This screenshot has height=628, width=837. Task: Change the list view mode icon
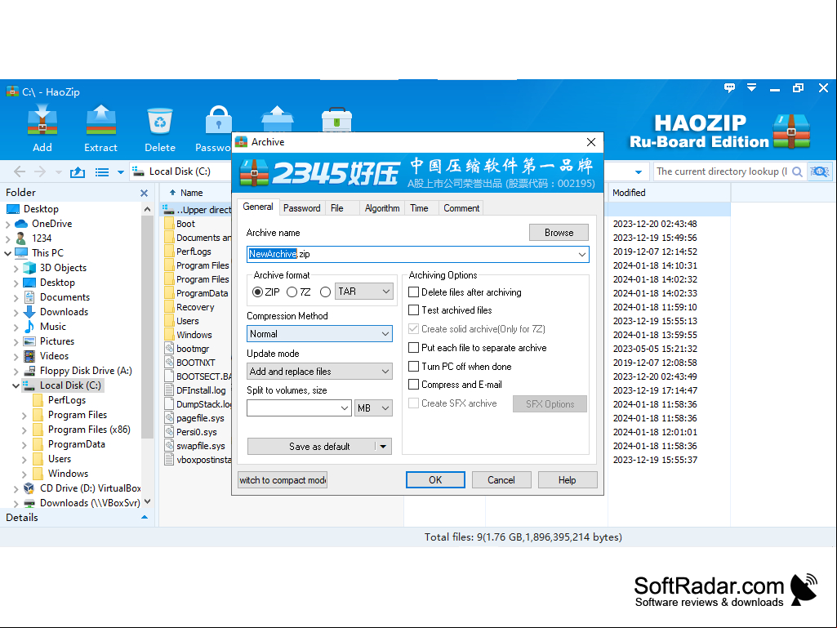[x=102, y=172]
